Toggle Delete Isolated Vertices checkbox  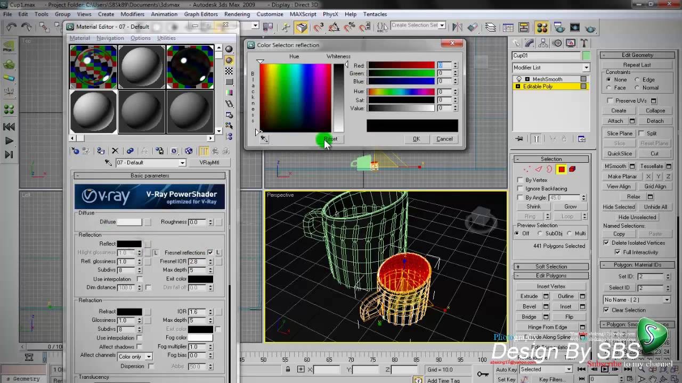[606, 243]
